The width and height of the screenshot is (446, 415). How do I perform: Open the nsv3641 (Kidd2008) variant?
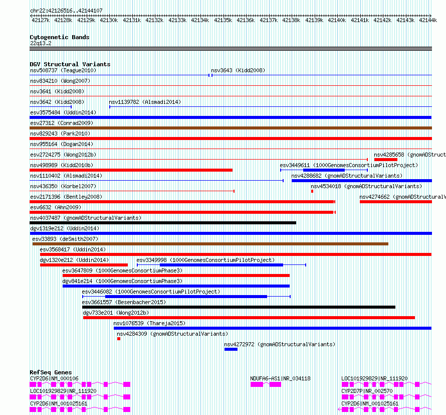pos(57,91)
